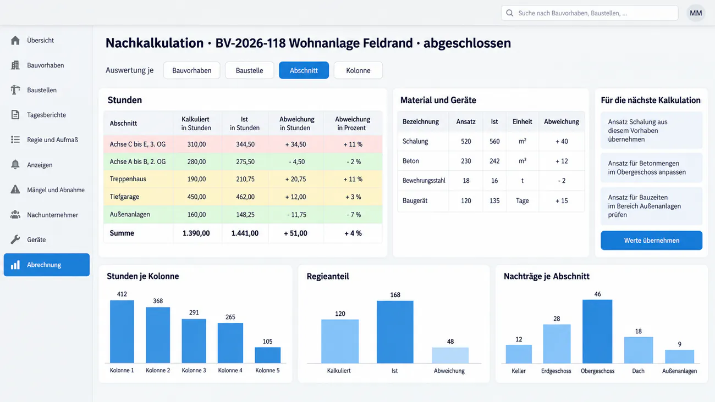This screenshot has width=715, height=402.
Task: Click the Treppenhaus row label
Action: (128, 179)
